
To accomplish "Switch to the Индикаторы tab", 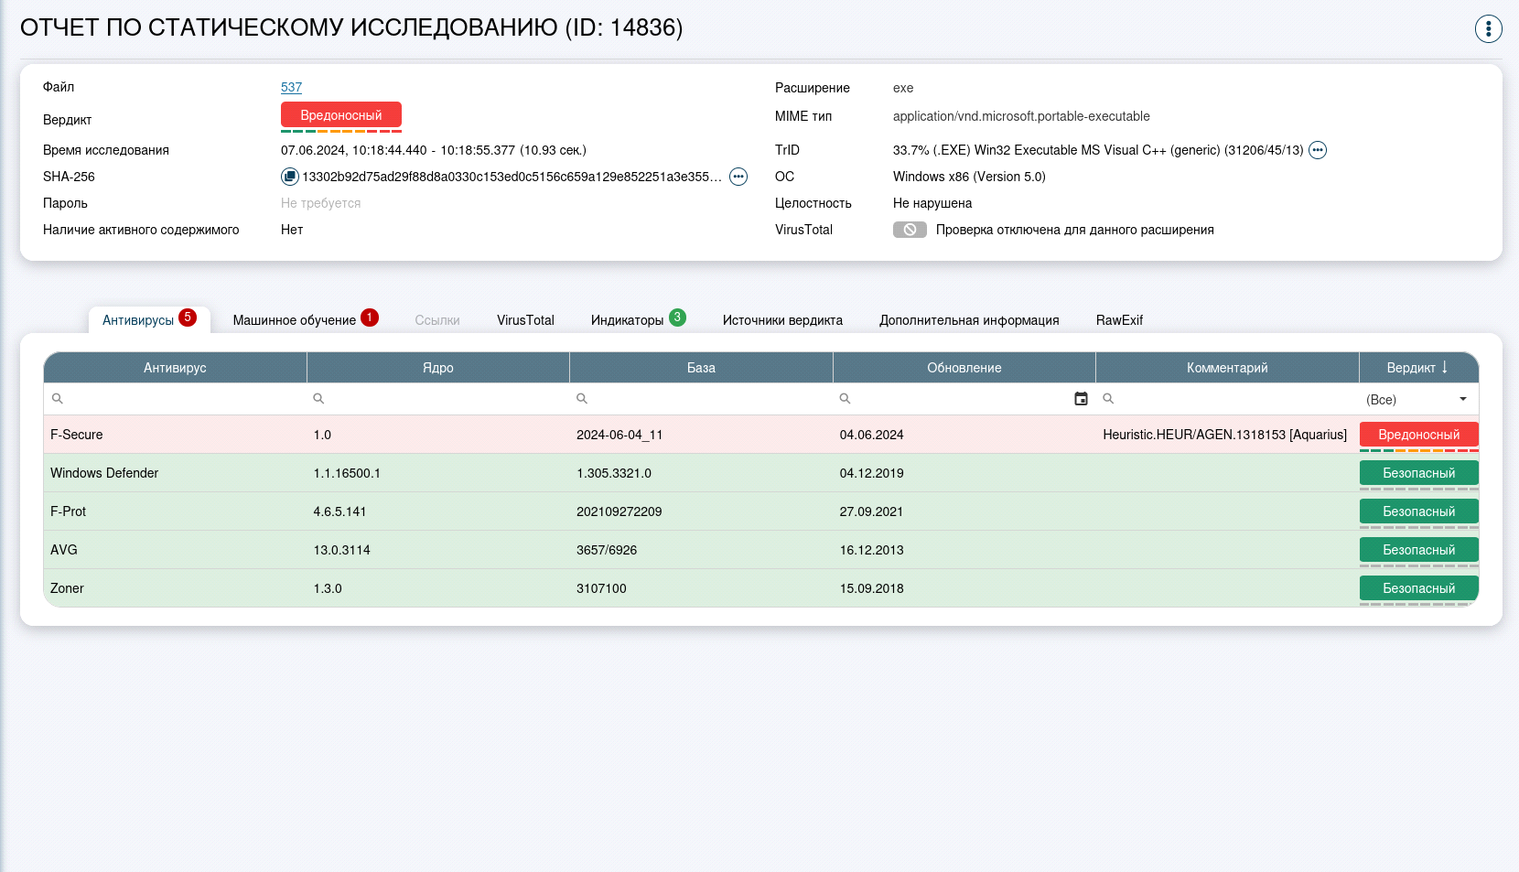I will (628, 320).
